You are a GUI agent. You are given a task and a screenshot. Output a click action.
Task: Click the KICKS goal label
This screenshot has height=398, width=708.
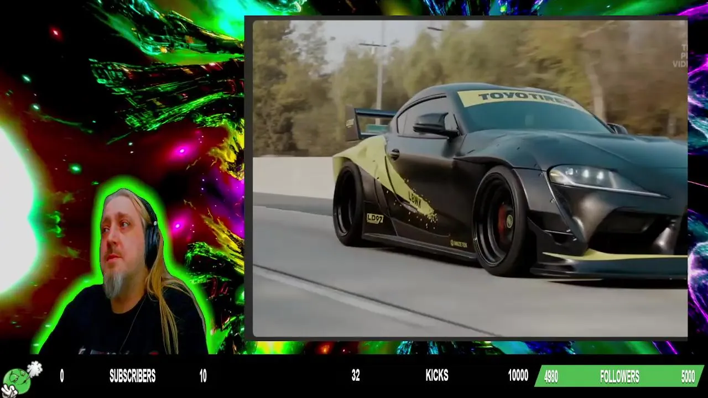(437, 376)
